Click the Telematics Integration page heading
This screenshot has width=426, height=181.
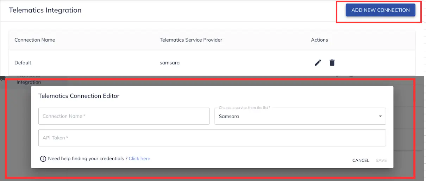coord(45,10)
